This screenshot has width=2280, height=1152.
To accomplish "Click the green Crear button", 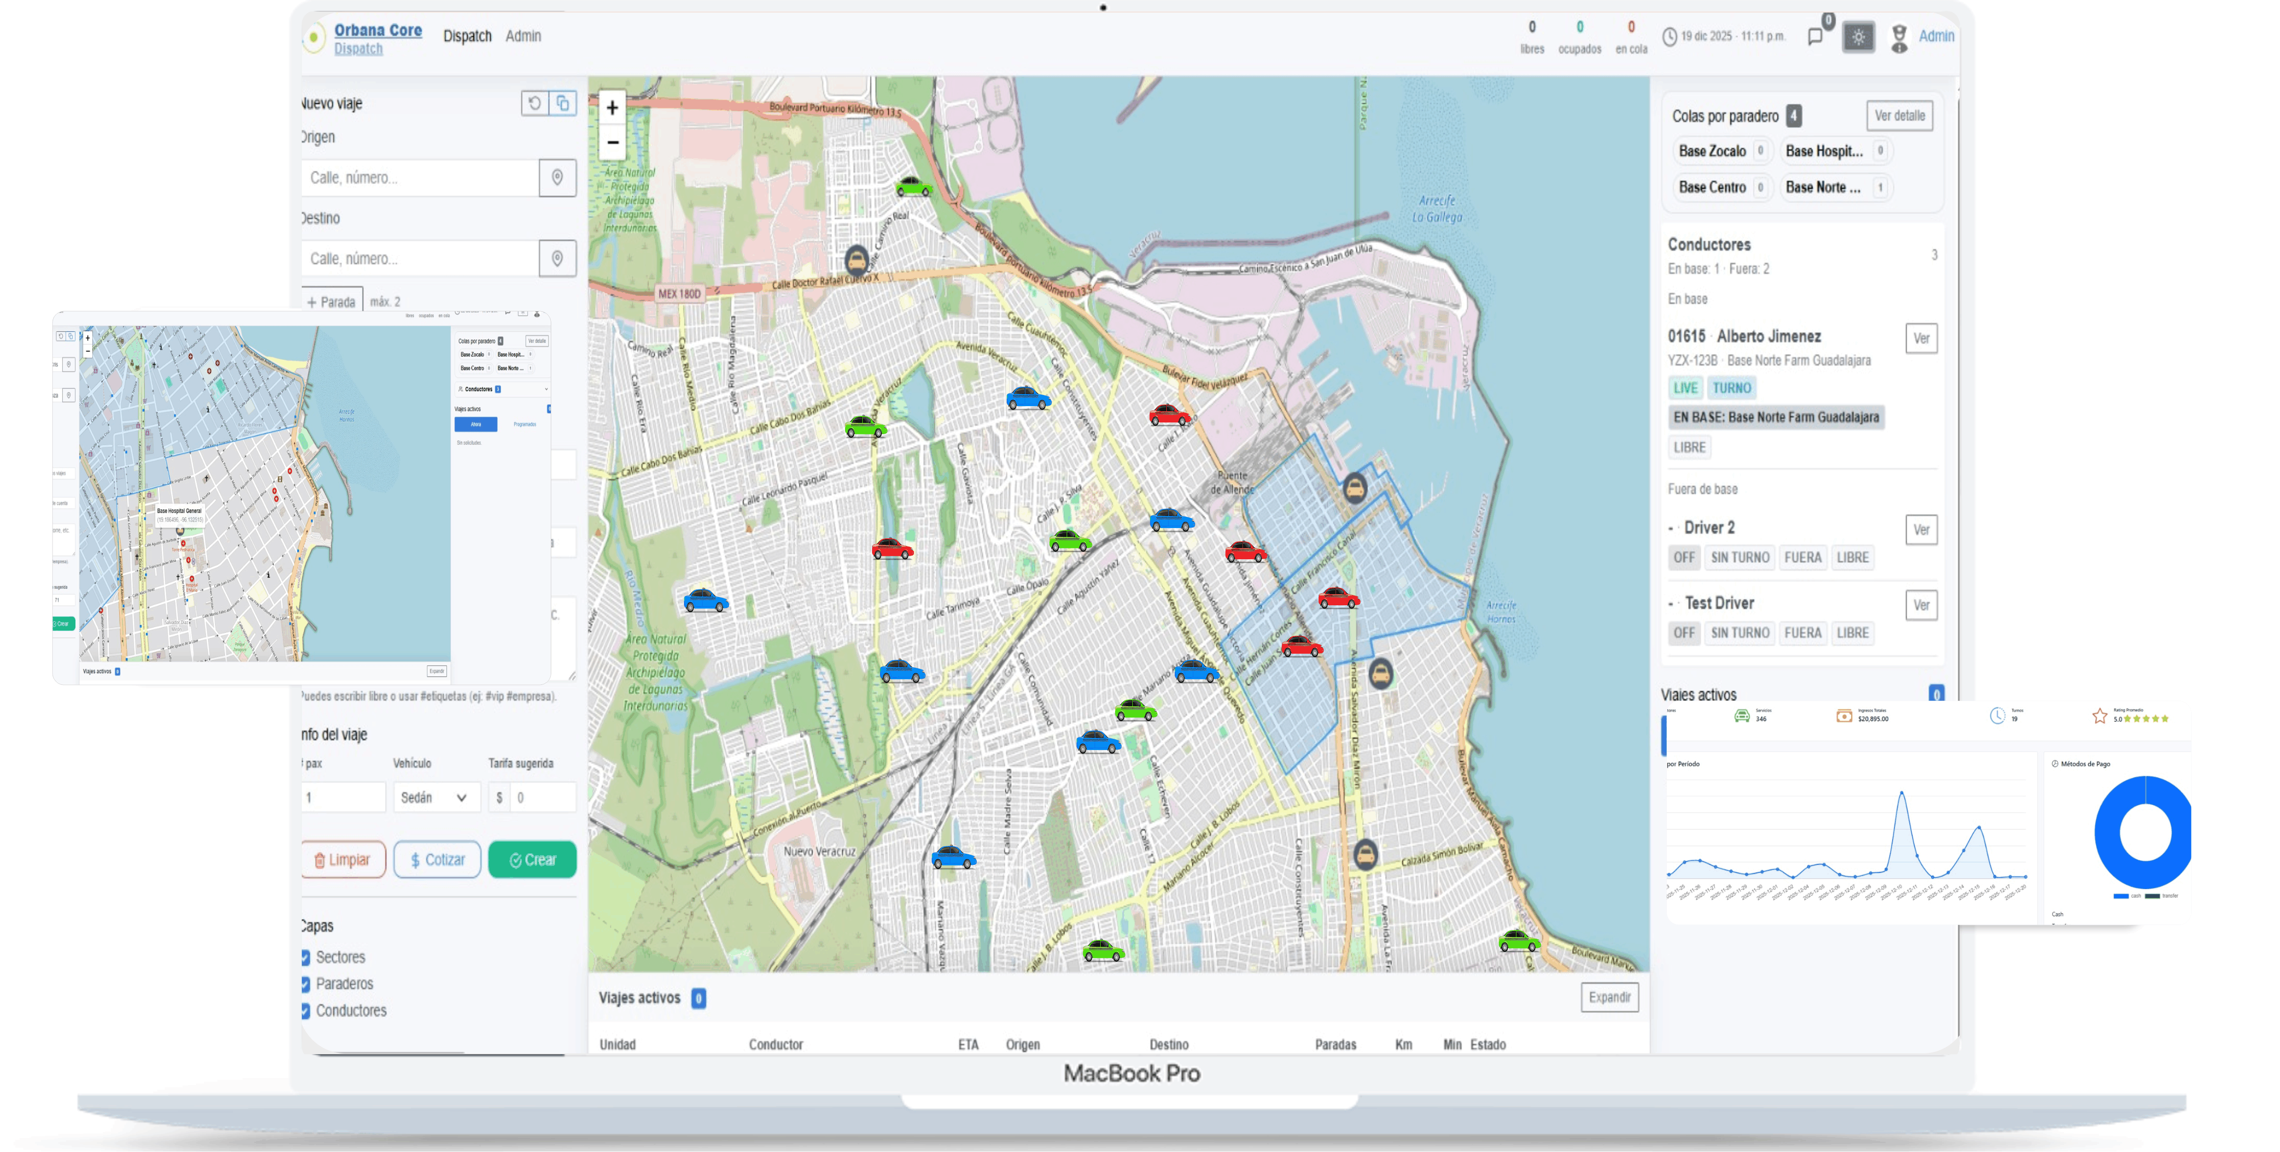I will point(533,859).
